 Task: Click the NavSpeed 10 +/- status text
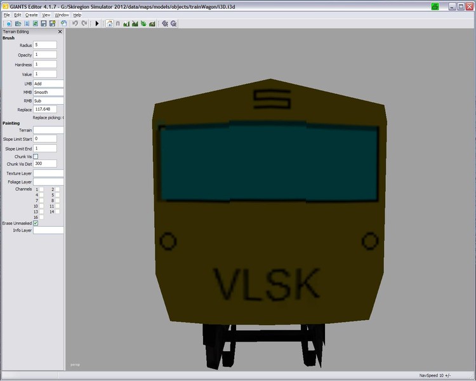[435, 375]
